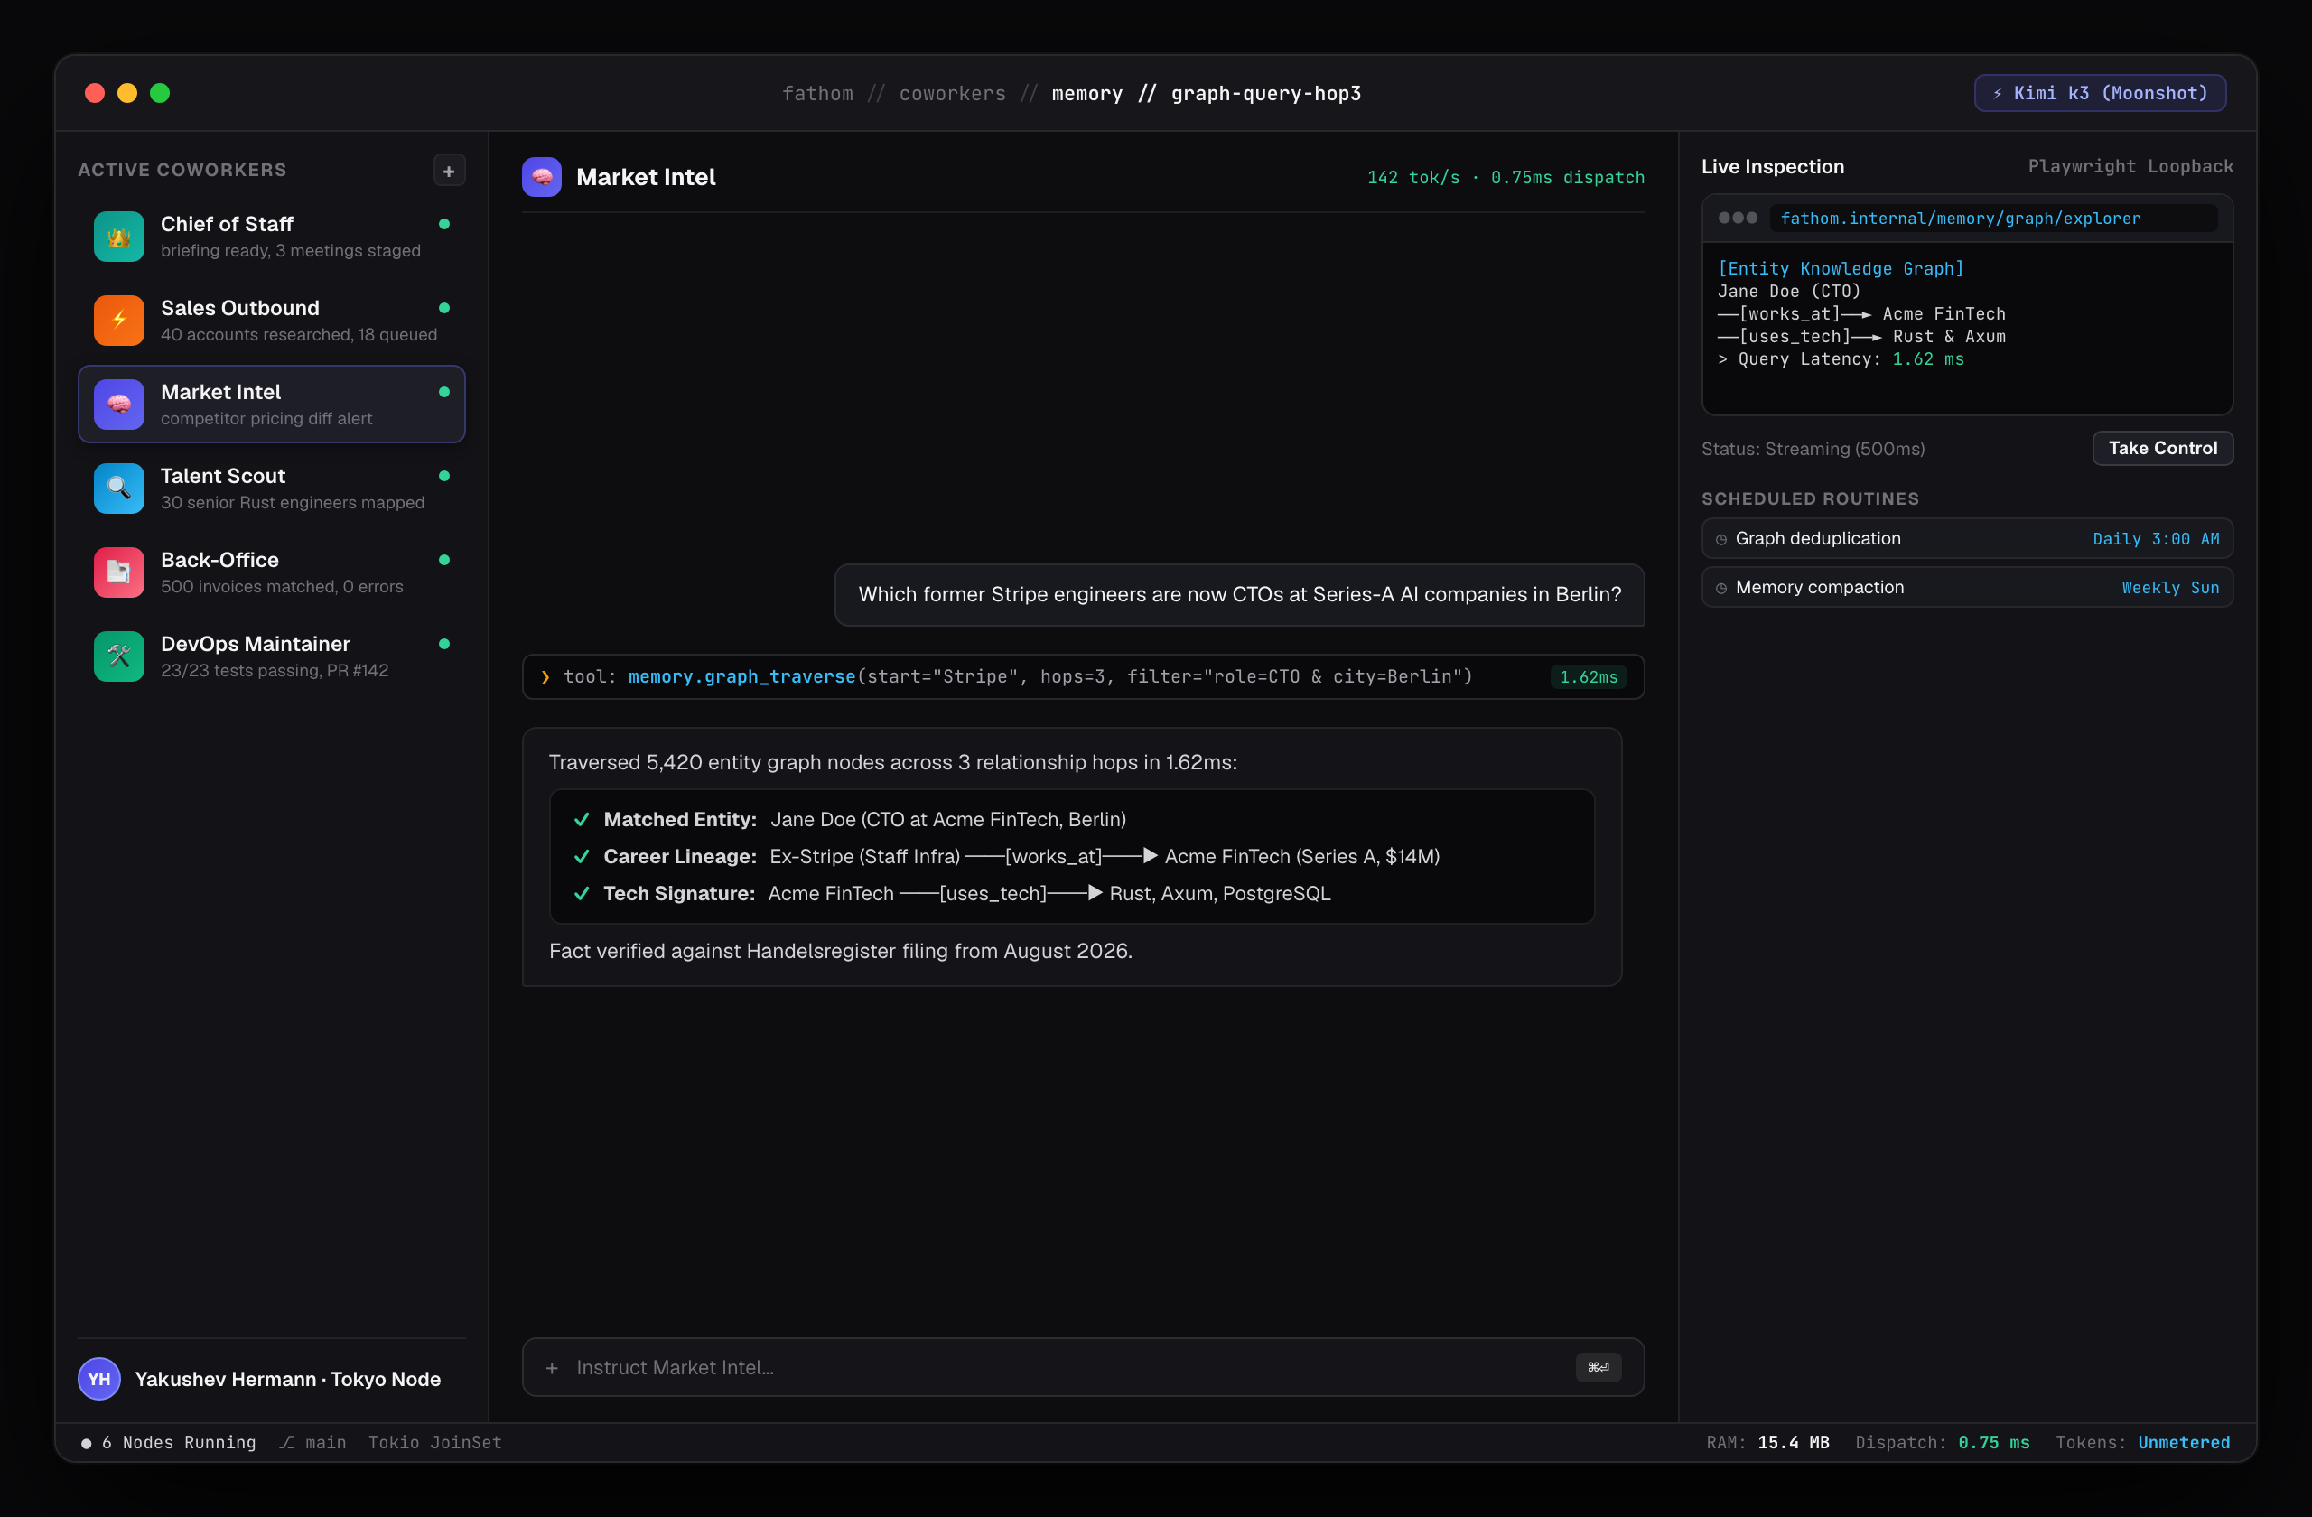Click the Playwright Loopback label
Viewport: 2312px width, 1517px height.
[2130, 166]
